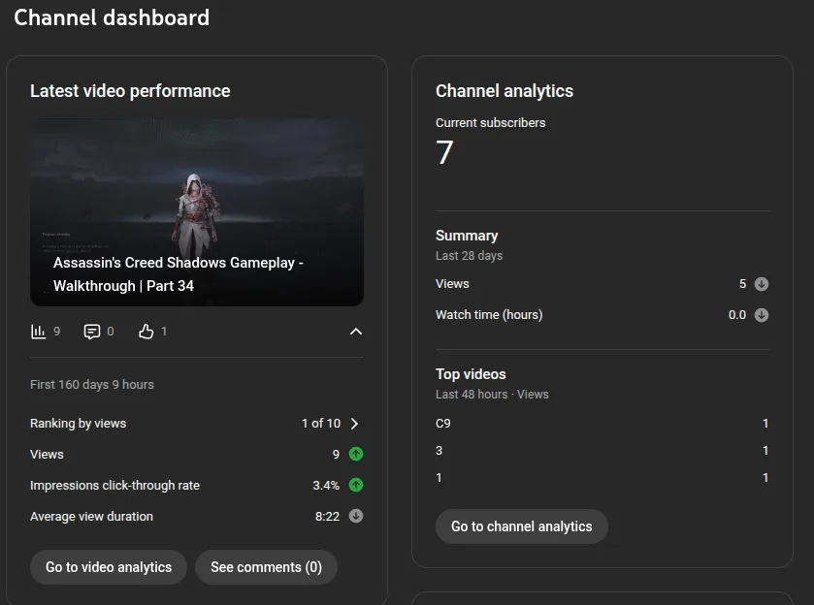Click the Watch time (hours) label

click(489, 315)
